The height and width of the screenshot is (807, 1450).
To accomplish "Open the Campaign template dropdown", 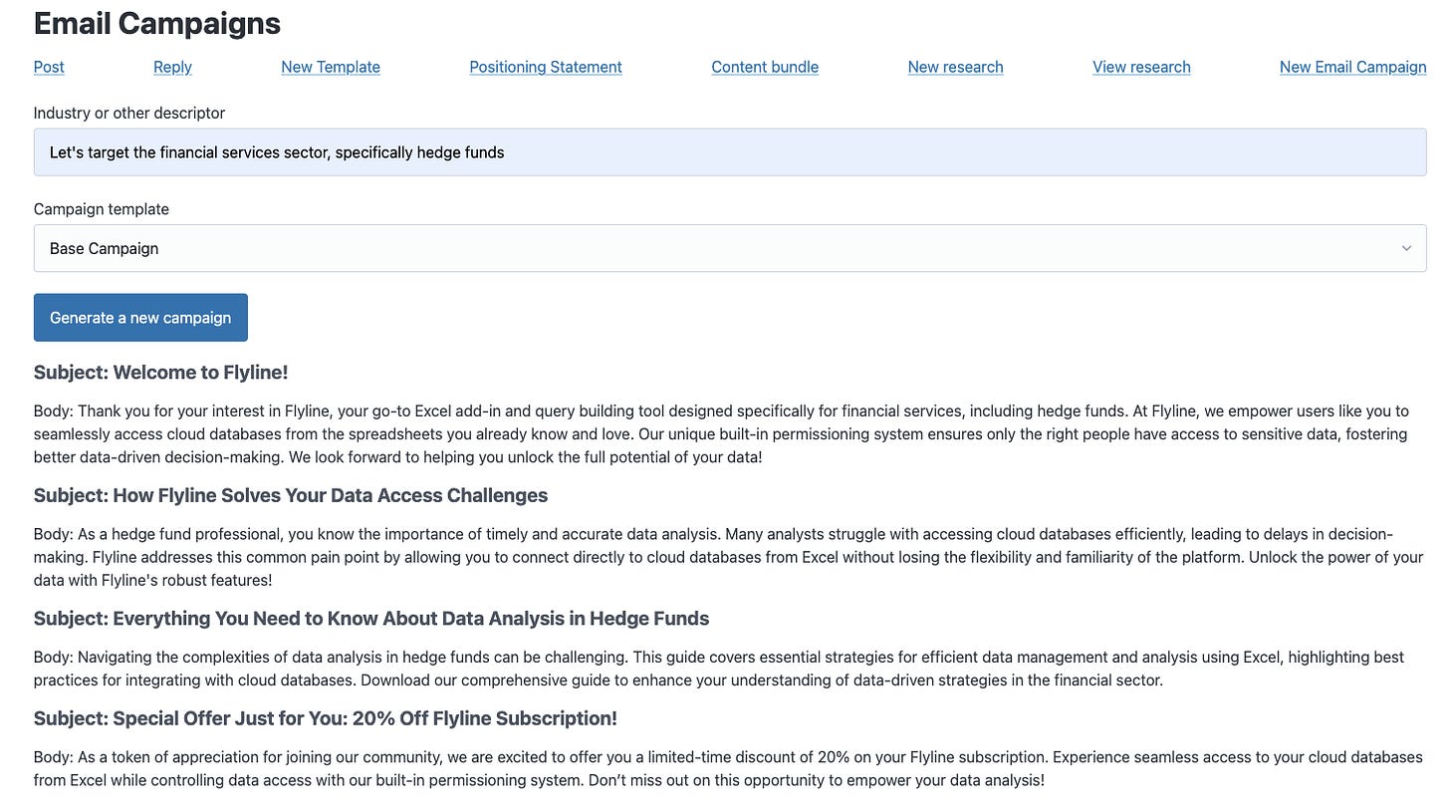I will [730, 248].
